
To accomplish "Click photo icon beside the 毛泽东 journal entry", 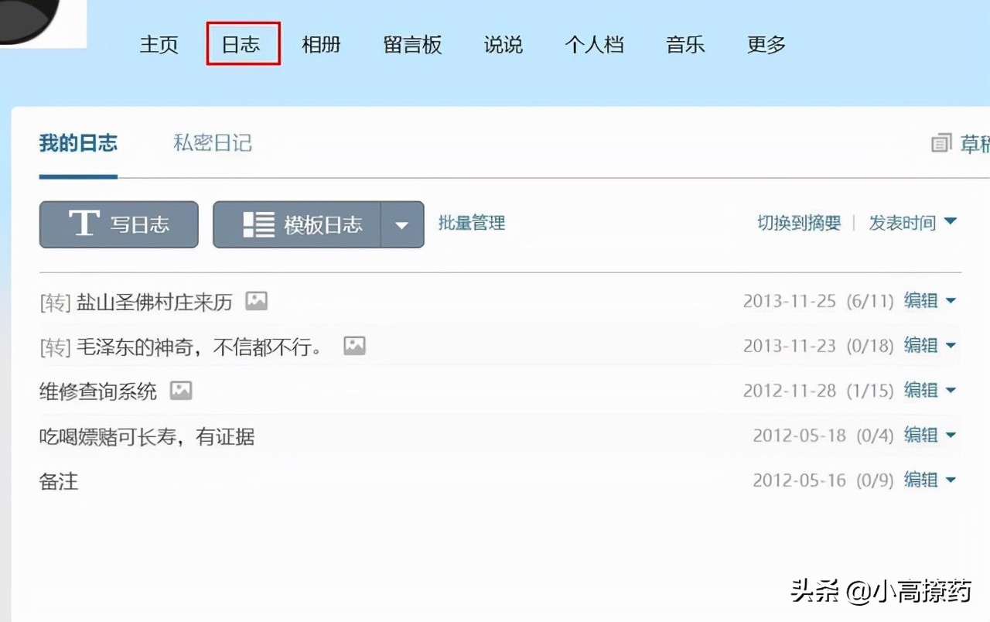I will 354,345.
